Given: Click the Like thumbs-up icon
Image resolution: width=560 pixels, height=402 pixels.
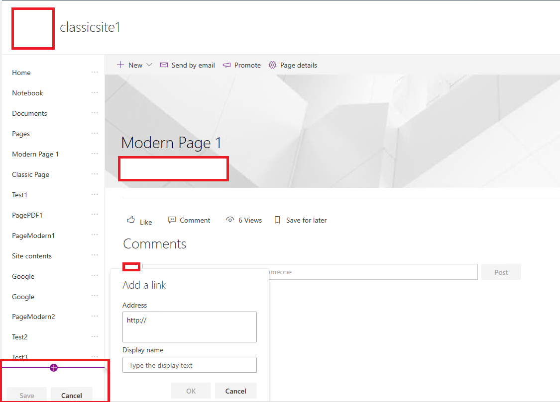Looking at the screenshot, I should click(131, 220).
